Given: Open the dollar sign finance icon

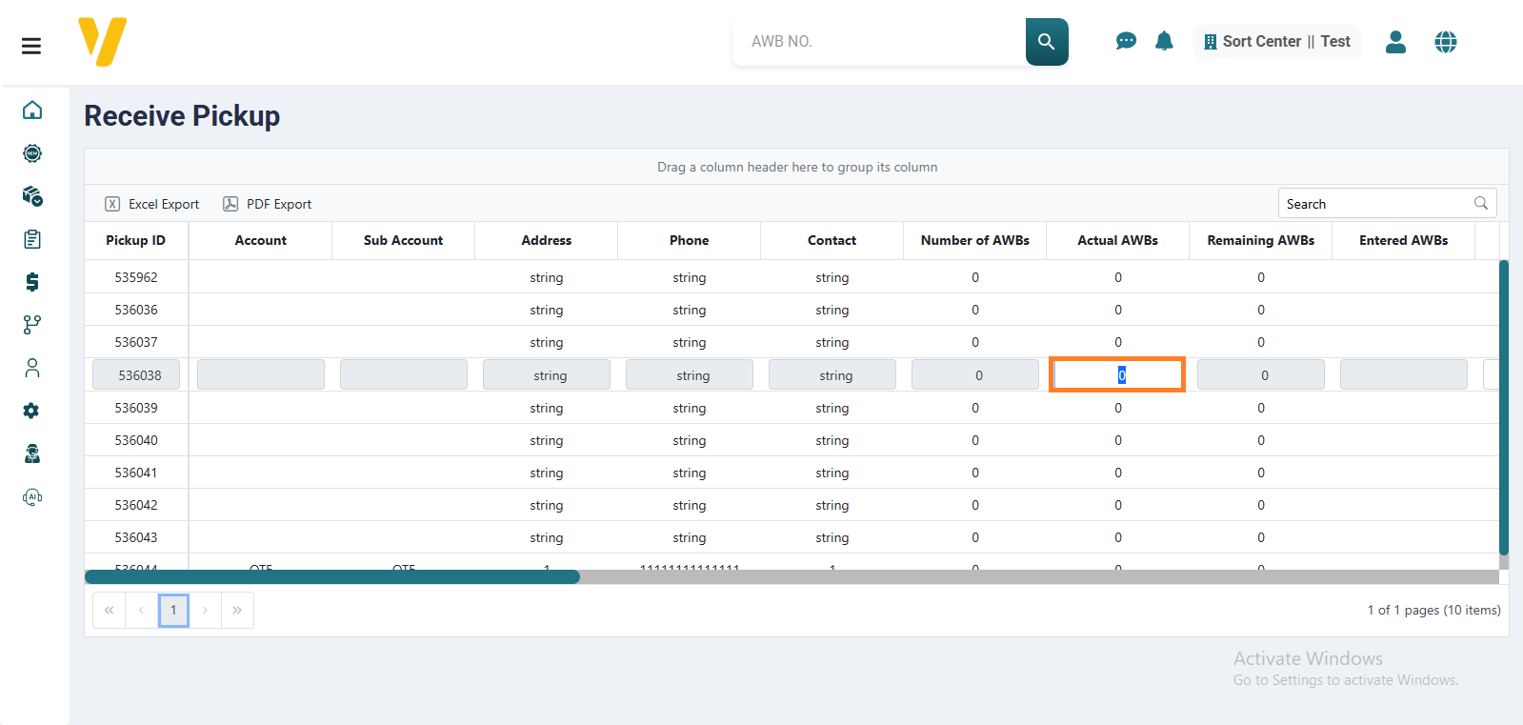Looking at the screenshot, I should [32, 282].
